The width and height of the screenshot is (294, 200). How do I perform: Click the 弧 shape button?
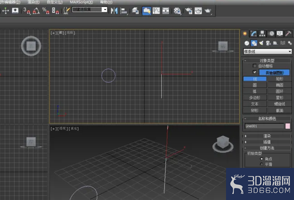(x=255, y=91)
